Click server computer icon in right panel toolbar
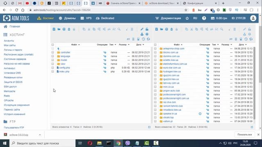Viewport: 262px width, 147px height. [241, 39]
